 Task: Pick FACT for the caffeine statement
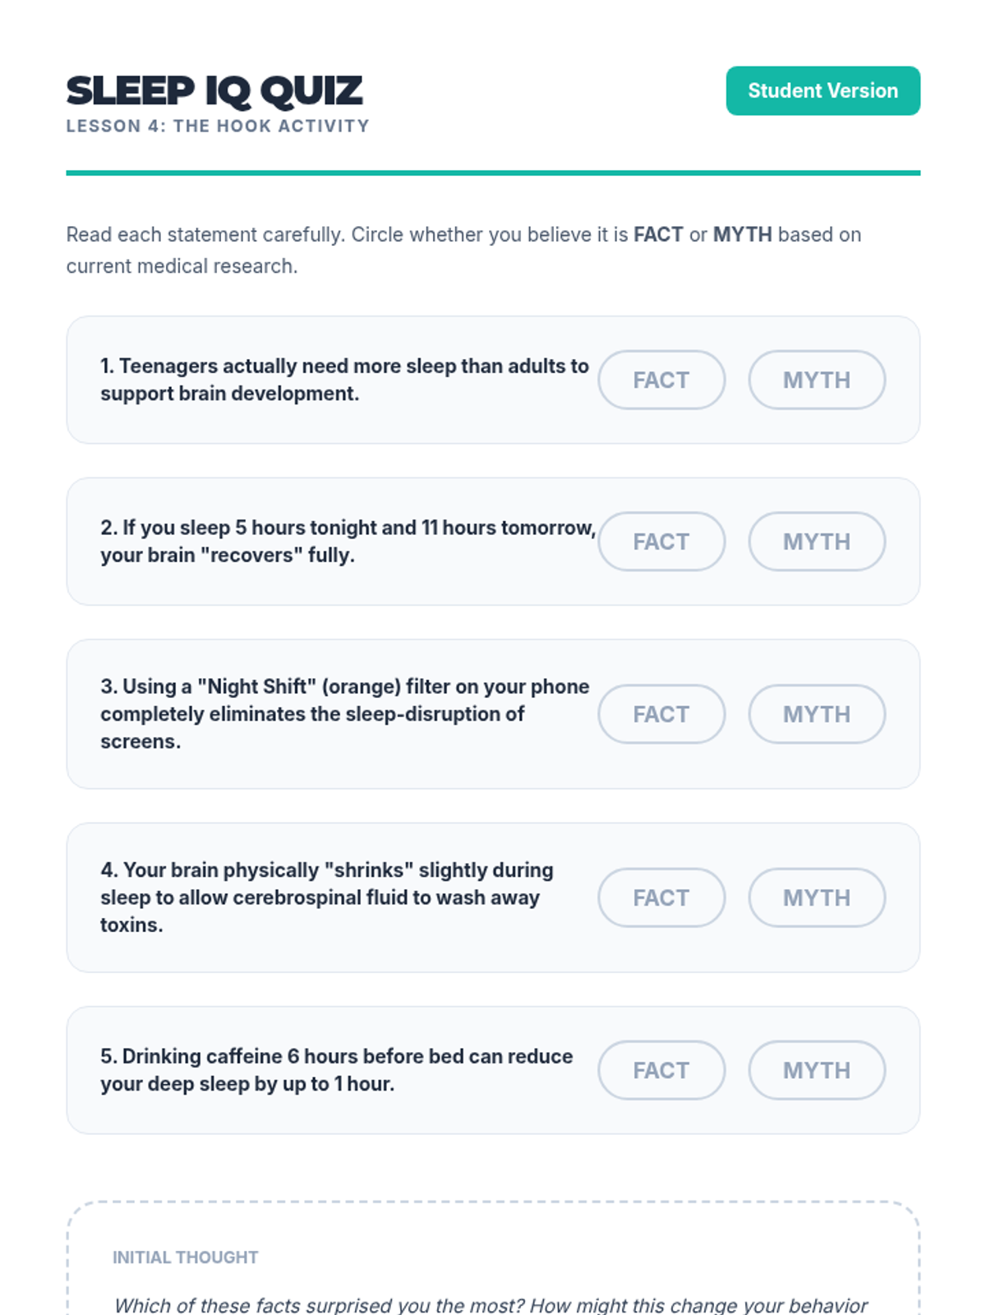661,1070
